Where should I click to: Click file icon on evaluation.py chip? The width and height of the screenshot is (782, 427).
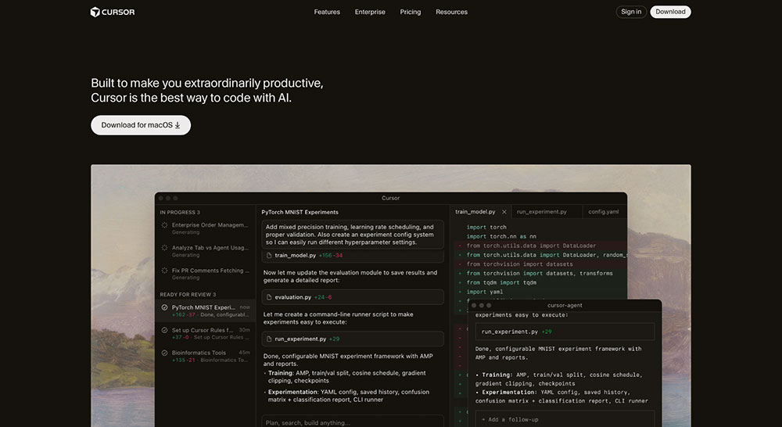(x=269, y=297)
